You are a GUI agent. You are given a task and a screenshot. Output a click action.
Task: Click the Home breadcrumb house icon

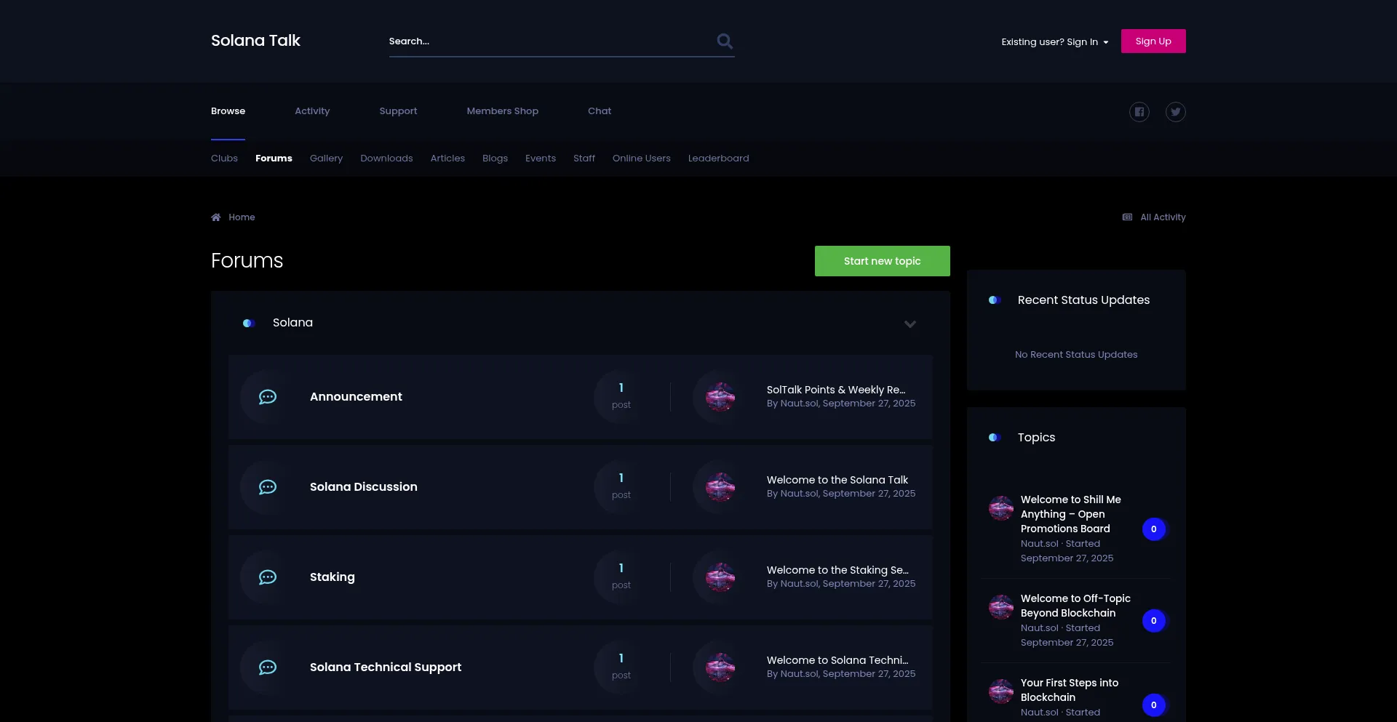click(216, 217)
